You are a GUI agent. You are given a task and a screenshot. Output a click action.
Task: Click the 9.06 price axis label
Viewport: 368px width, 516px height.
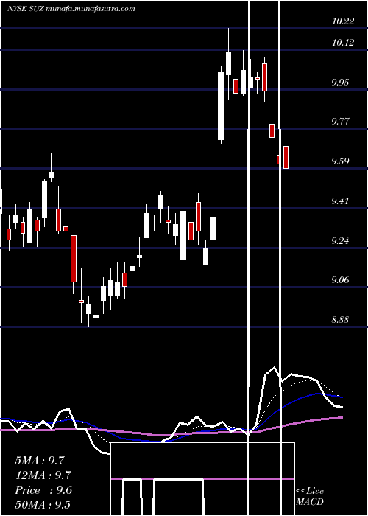340,280
